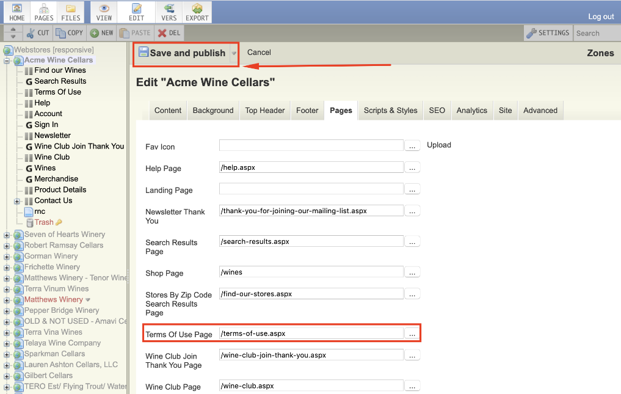621x394 pixels.
Task: Click the Trash bin icon in tree
Action: click(x=29, y=223)
